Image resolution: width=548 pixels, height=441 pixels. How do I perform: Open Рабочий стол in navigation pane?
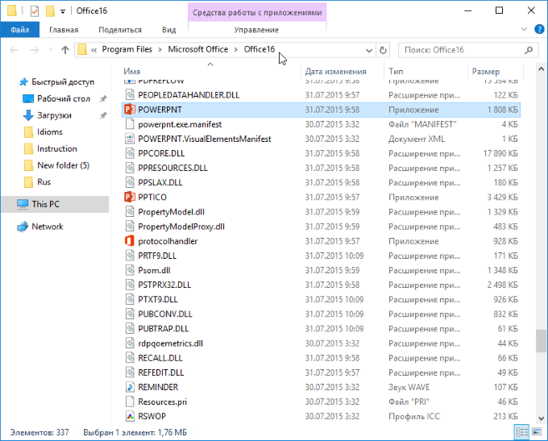[x=63, y=98]
